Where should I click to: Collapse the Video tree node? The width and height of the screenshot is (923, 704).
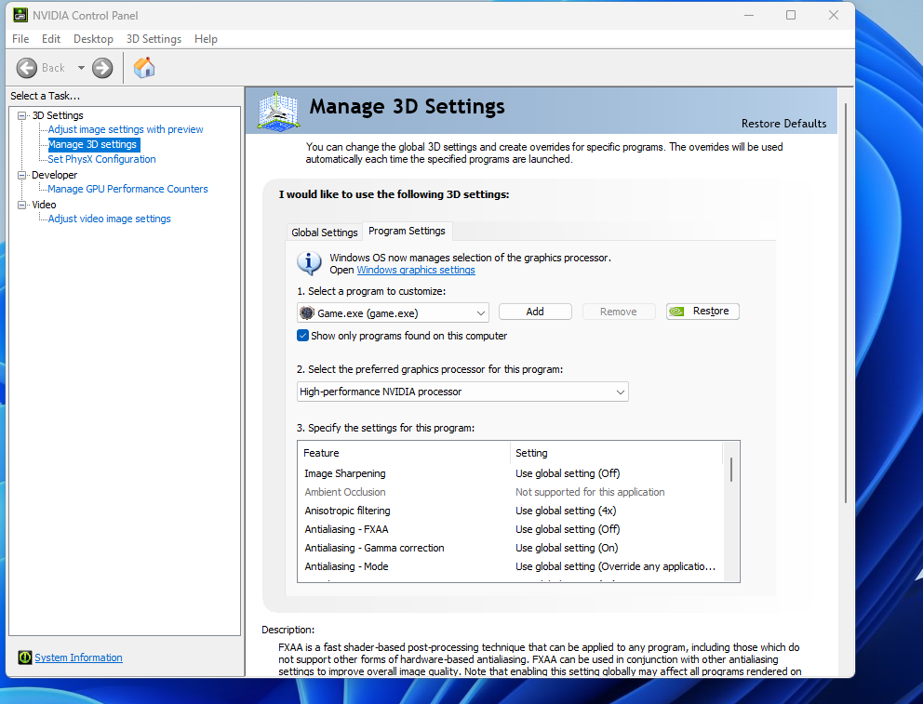21,205
